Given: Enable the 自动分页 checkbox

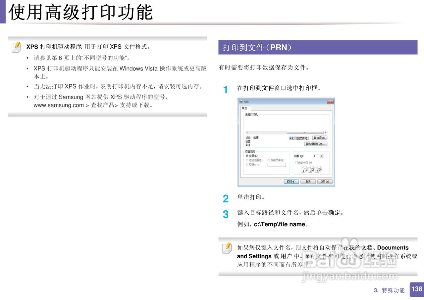Looking at the screenshot, I should (296, 163).
